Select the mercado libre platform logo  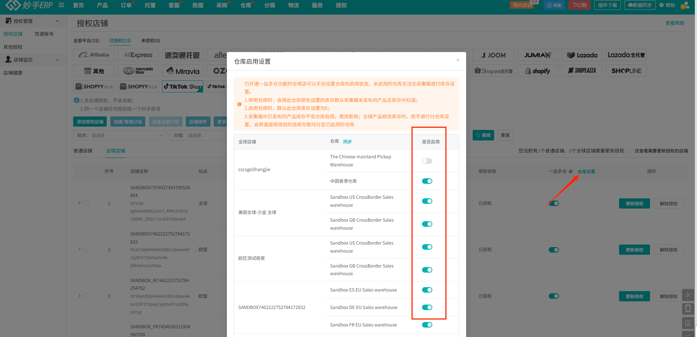138,71
